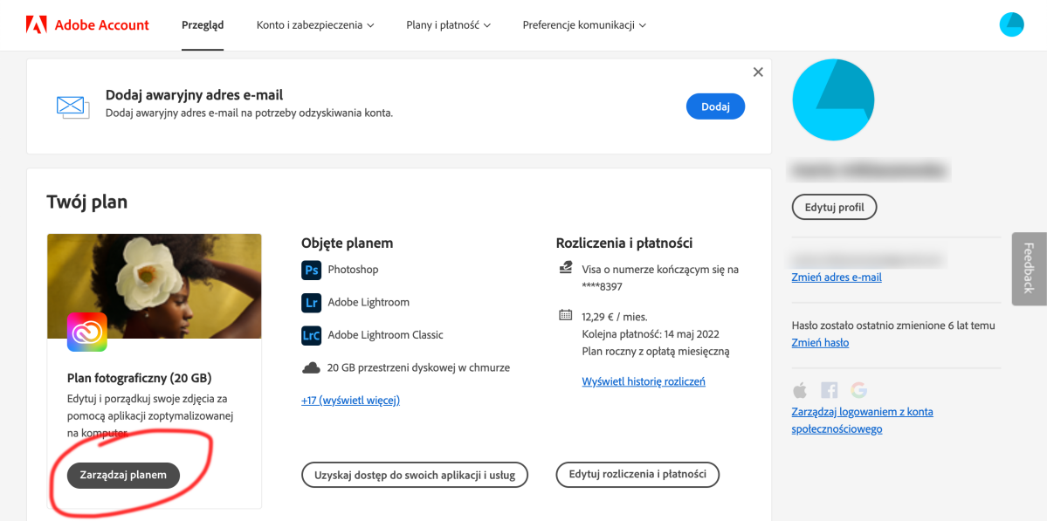Click 20 GB przestrzeni dyskowej w chmurze text
This screenshot has width=1047, height=521.
(419, 367)
